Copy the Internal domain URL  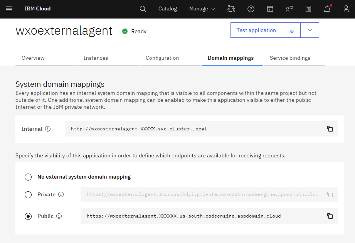[x=330, y=129]
